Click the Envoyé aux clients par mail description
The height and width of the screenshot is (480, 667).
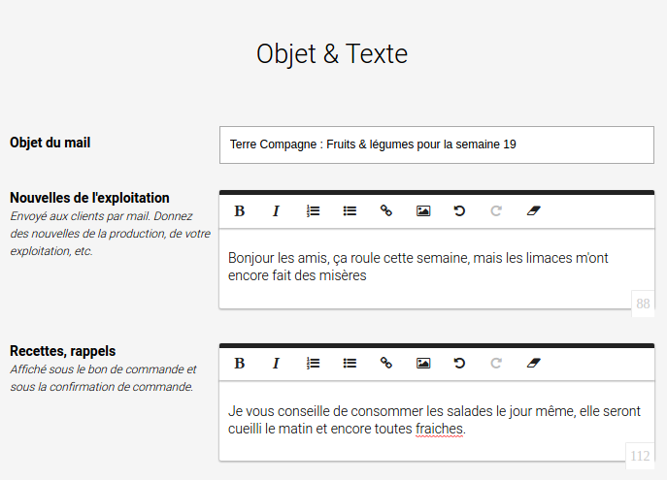click(x=110, y=234)
